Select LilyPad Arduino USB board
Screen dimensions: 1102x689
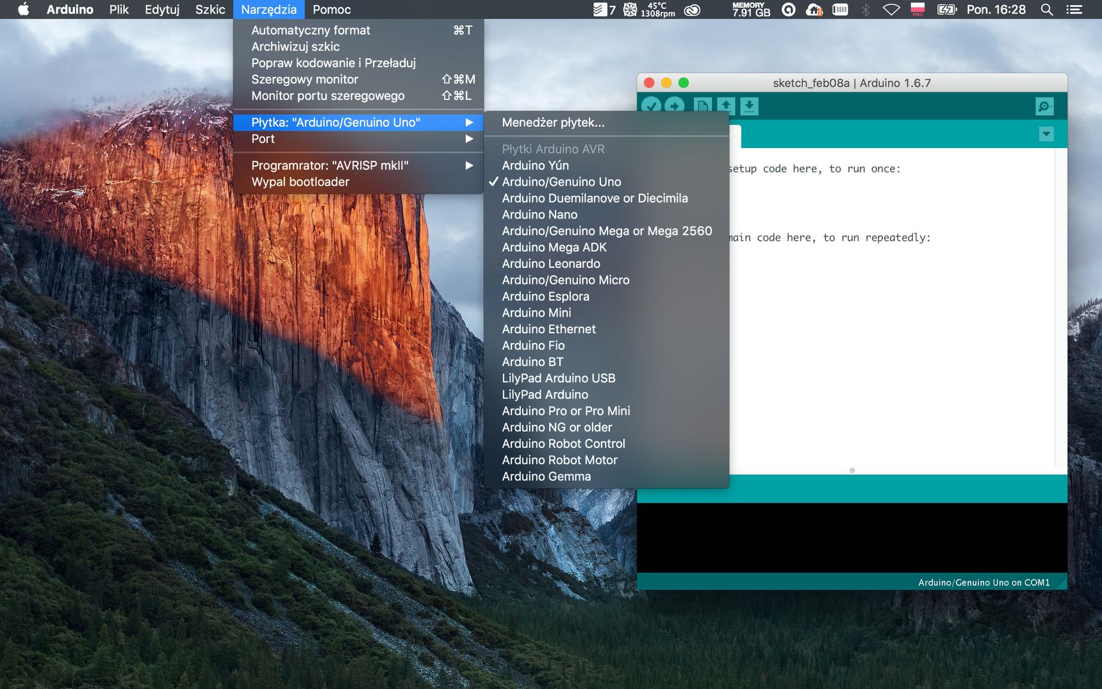coord(606,378)
